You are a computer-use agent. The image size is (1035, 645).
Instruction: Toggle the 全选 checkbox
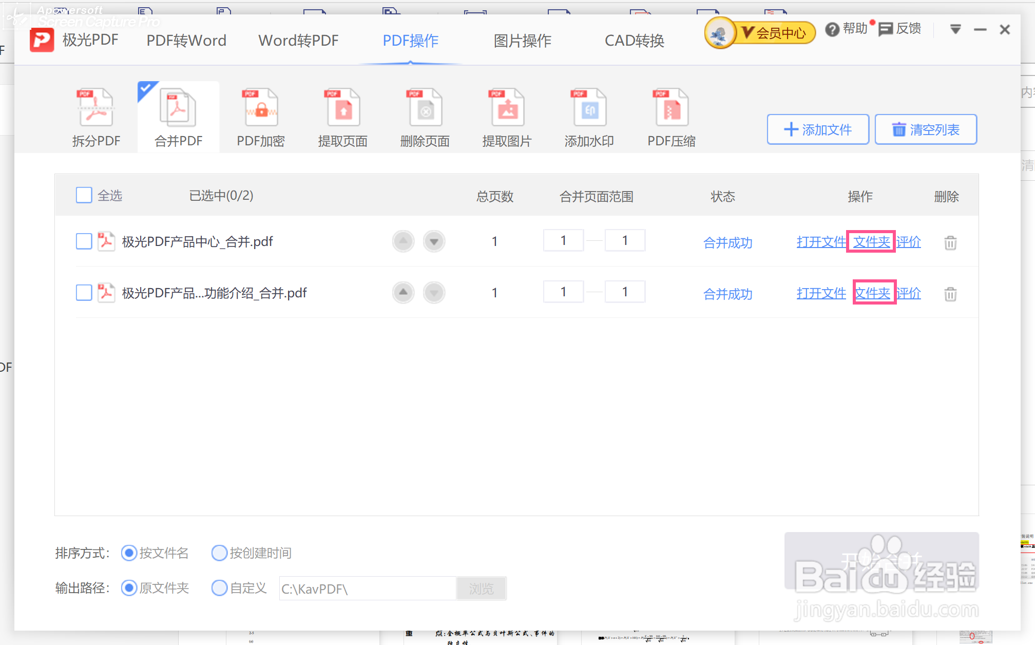pos(84,195)
